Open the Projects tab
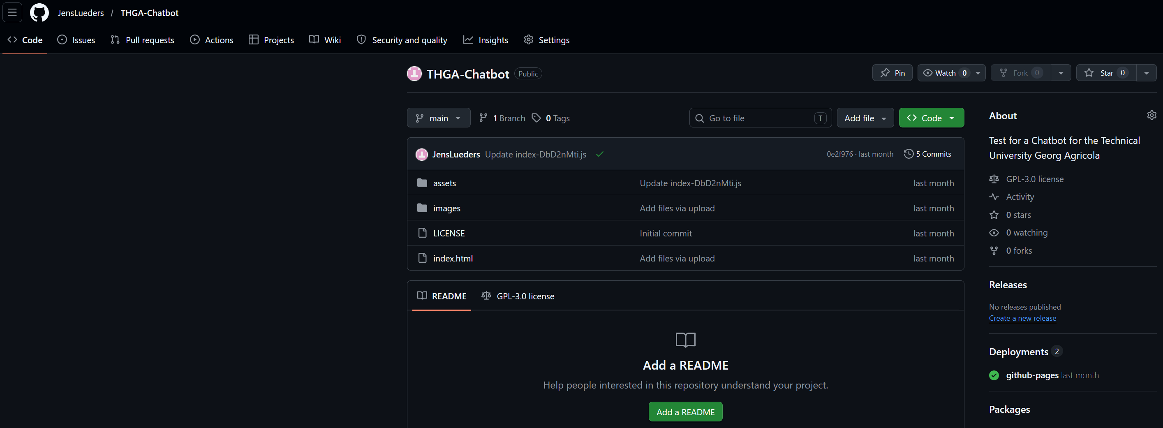 271,40
